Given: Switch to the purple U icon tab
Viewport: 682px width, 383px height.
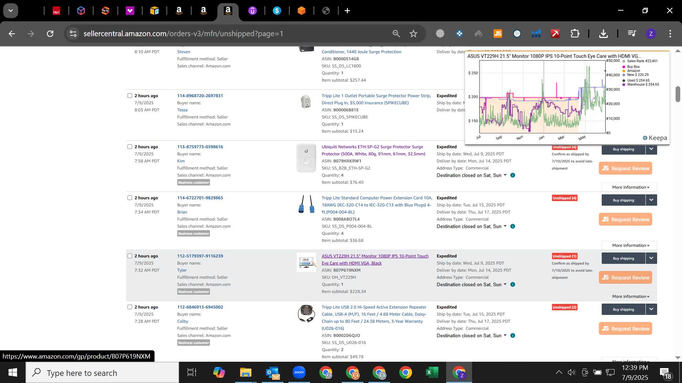Looking at the screenshot, I should [253, 11].
